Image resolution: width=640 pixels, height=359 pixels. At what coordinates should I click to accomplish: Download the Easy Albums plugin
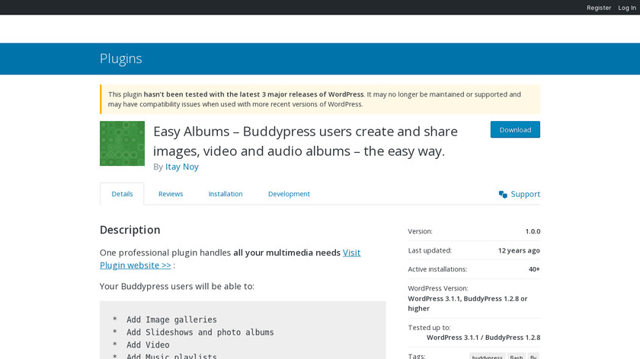[x=515, y=129]
